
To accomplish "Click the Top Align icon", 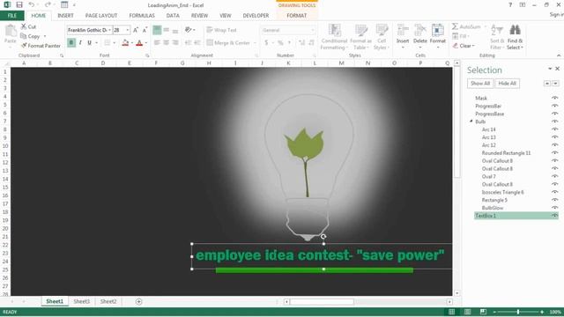I will [157, 30].
